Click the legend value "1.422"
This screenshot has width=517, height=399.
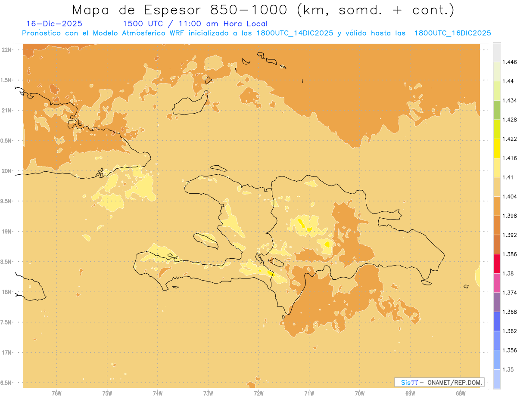pyautogui.click(x=511, y=139)
